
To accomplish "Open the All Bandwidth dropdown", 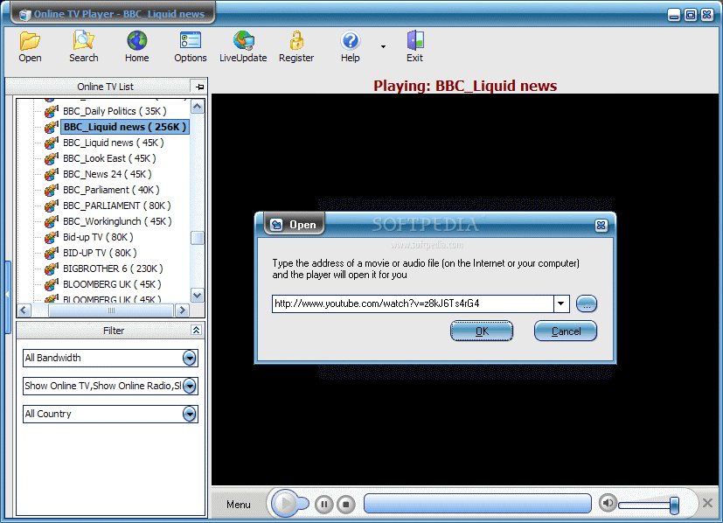I will 189,358.
